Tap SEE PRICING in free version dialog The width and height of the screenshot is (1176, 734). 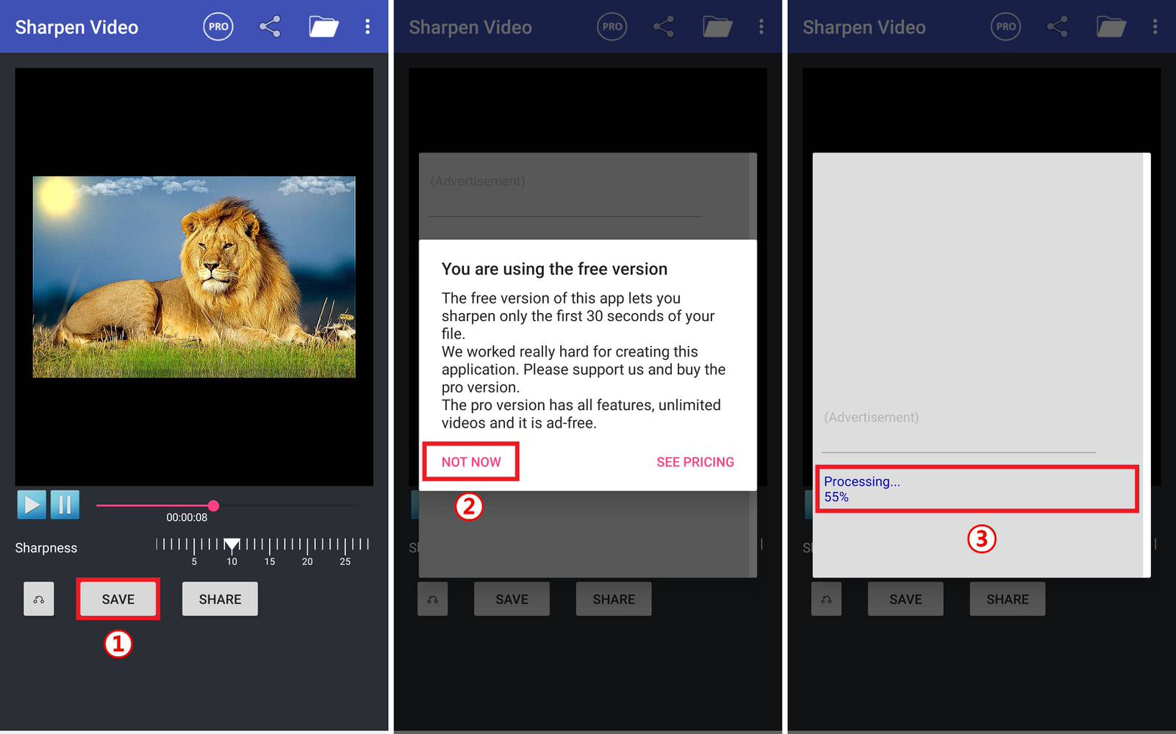click(x=695, y=462)
